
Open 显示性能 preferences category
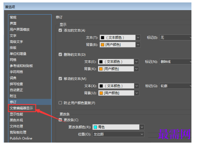pos(16,114)
